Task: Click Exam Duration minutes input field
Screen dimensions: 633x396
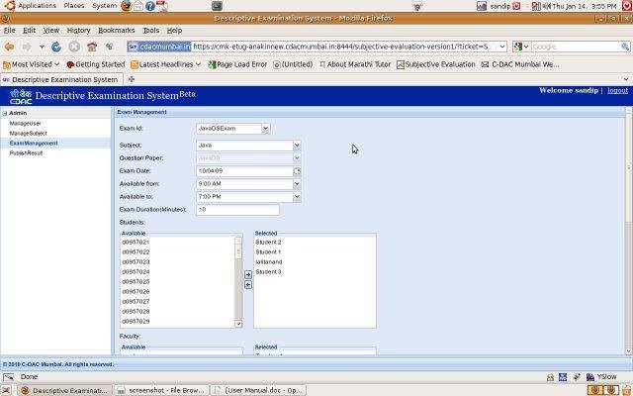Action: tap(237, 210)
